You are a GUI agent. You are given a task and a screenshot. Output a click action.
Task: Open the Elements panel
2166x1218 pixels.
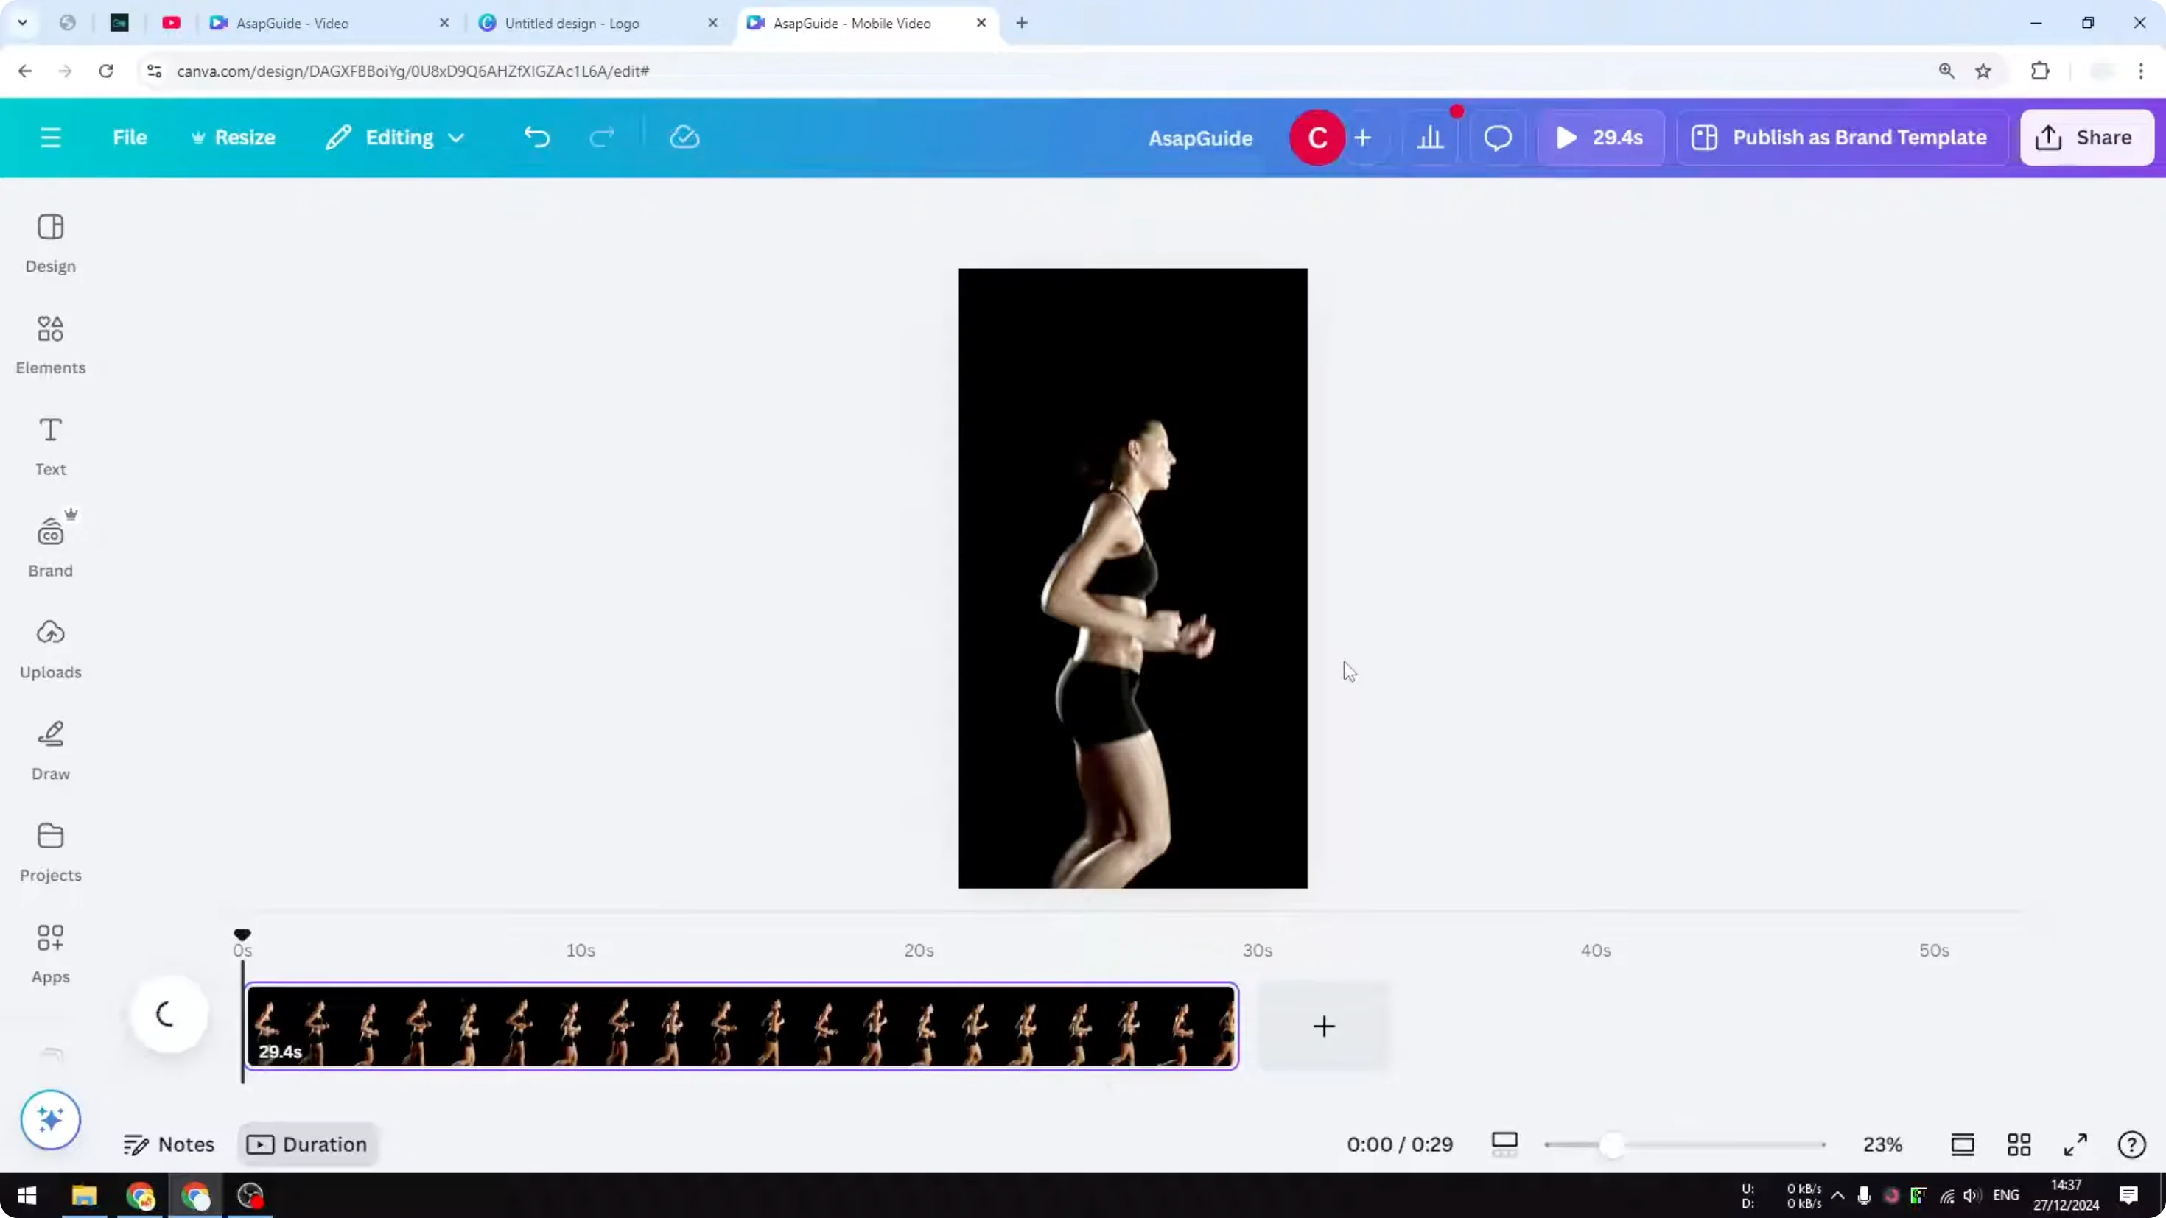click(x=49, y=345)
